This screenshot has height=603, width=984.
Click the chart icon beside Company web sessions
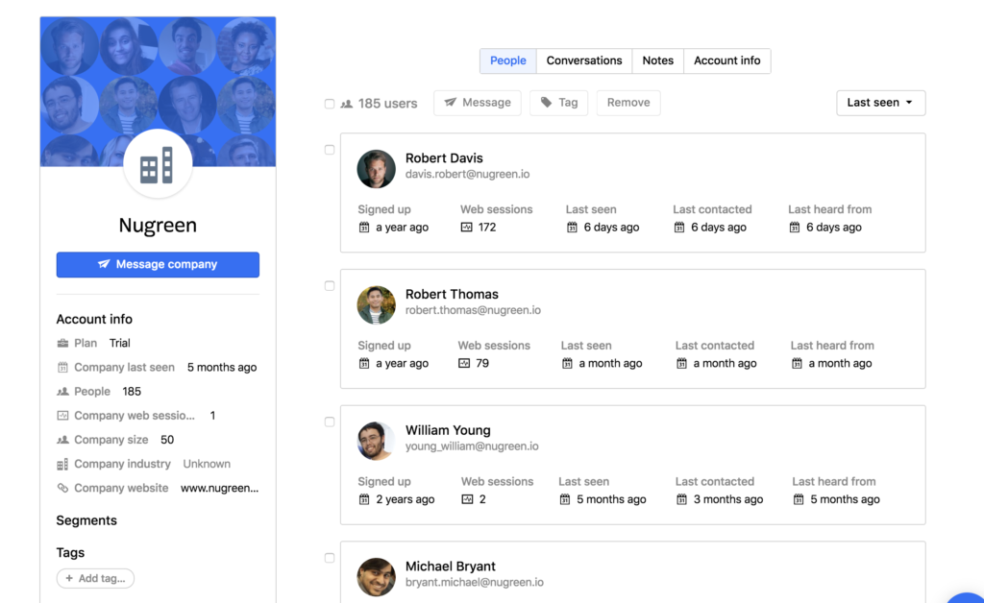point(62,416)
